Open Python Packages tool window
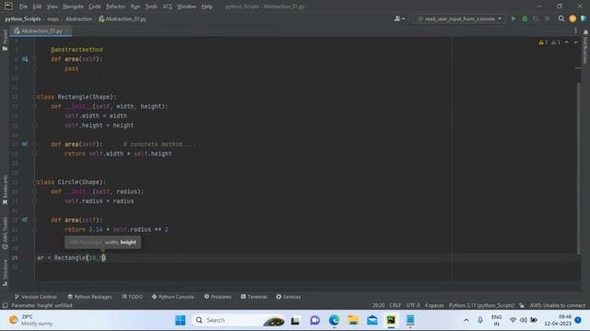The height and width of the screenshot is (331, 590). point(89,296)
